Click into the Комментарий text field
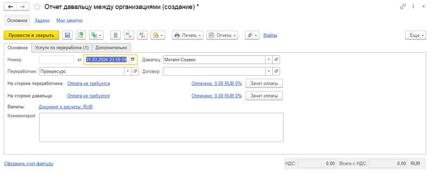 click(161, 127)
